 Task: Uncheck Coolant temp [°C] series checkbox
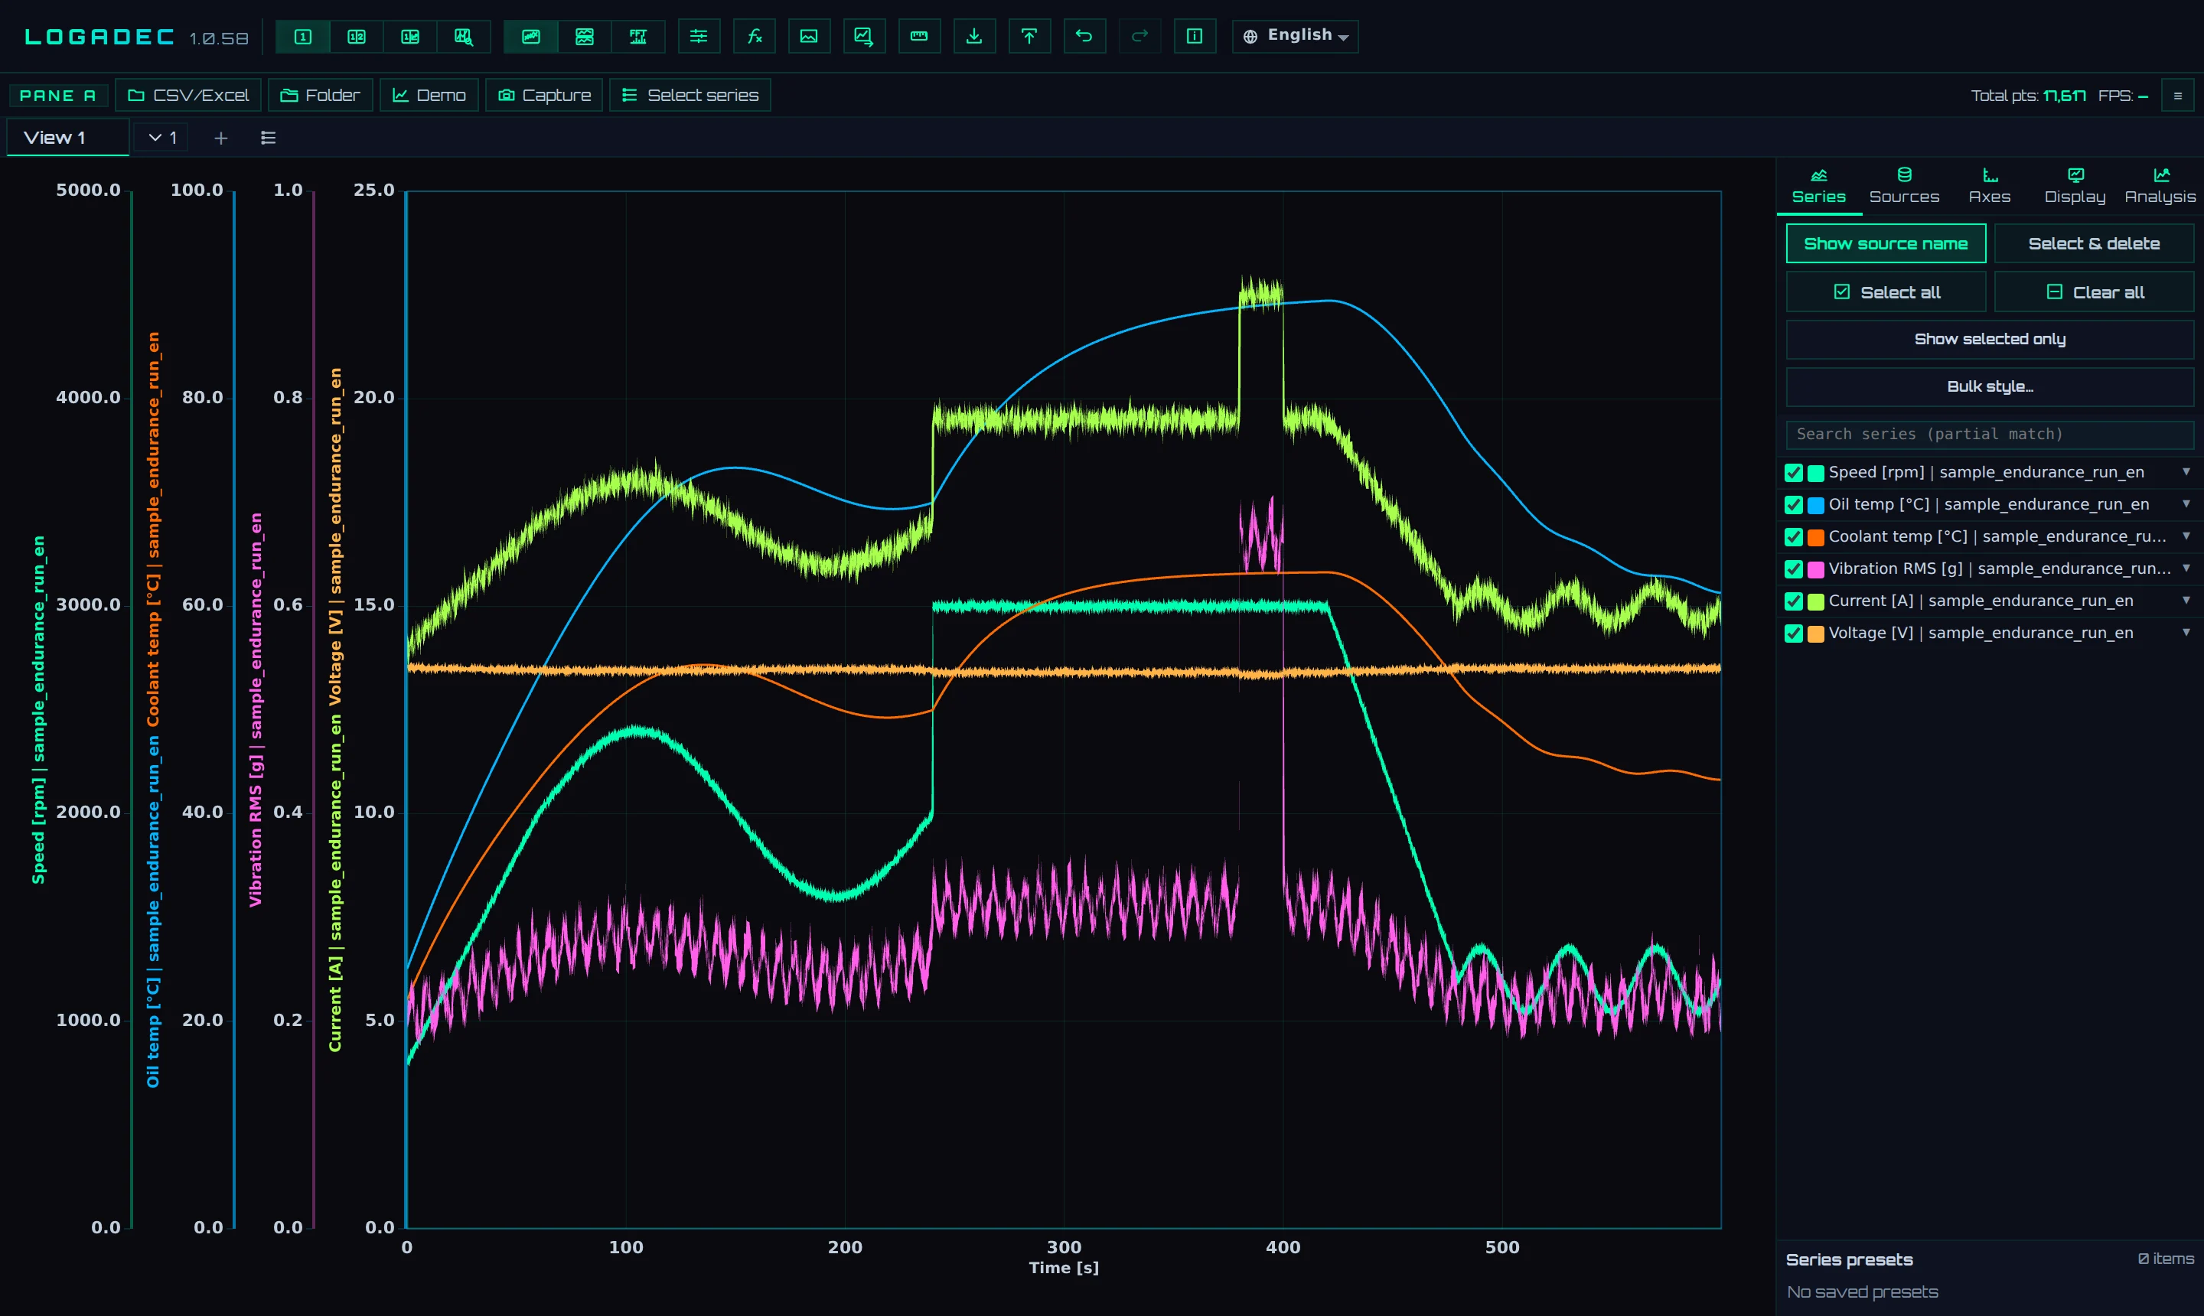(1793, 536)
